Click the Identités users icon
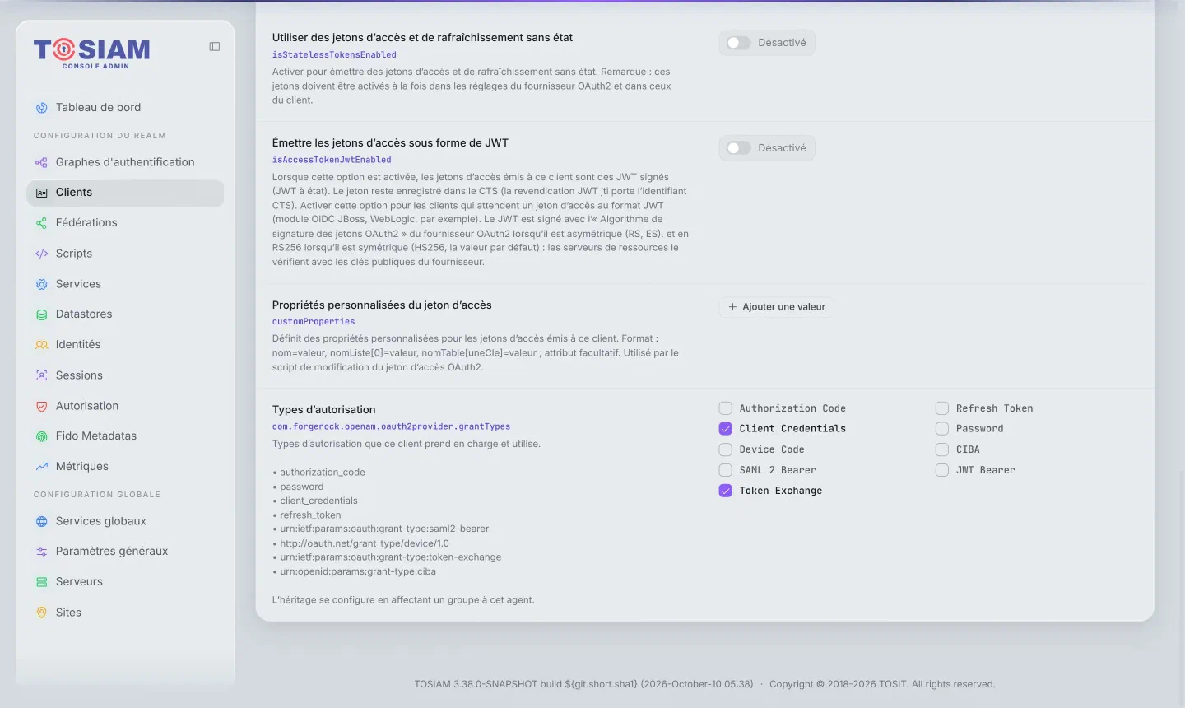The image size is (1185, 708). click(x=42, y=345)
